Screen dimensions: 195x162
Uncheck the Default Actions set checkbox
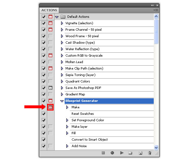(44, 17)
